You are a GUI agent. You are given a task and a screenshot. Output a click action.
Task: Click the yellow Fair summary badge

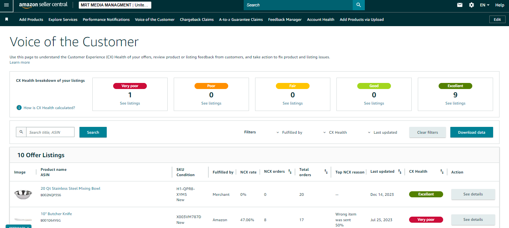click(293, 86)
